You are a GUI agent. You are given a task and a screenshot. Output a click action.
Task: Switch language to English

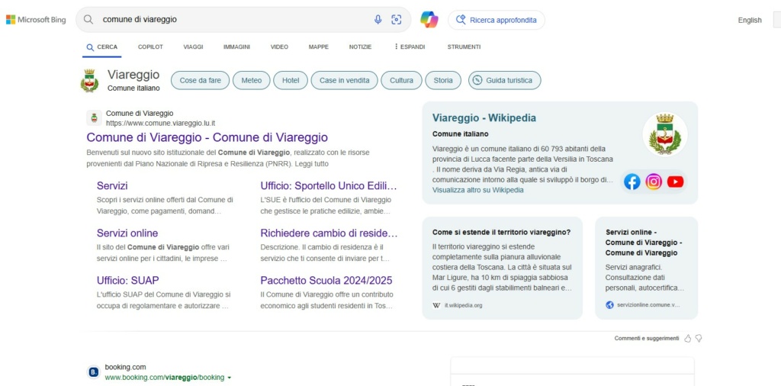[750, 21]
